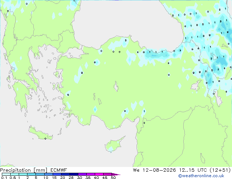Click the island of Crete on map
The width and height of the screenshot is (232, 179).
(41, 133)
